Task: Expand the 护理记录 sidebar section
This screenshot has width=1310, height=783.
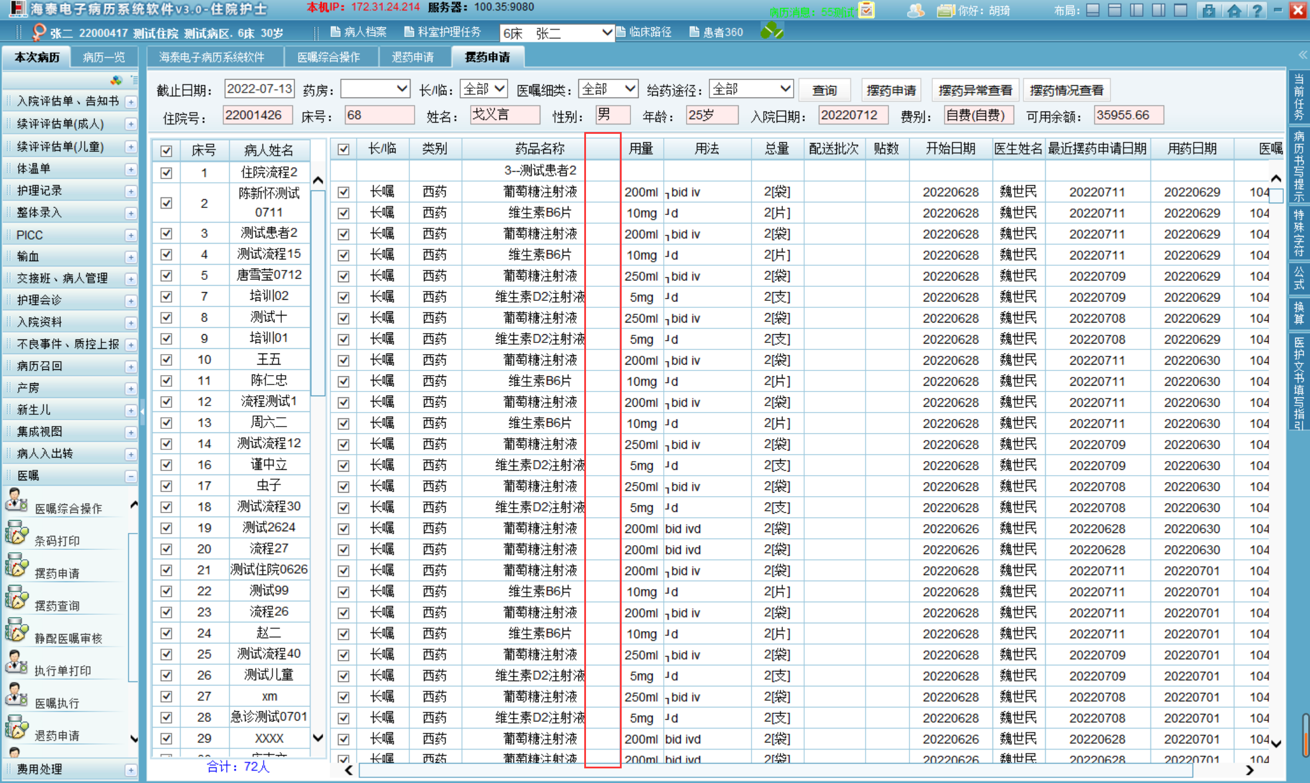Action: pyautogui.click(x=131, y=191)
